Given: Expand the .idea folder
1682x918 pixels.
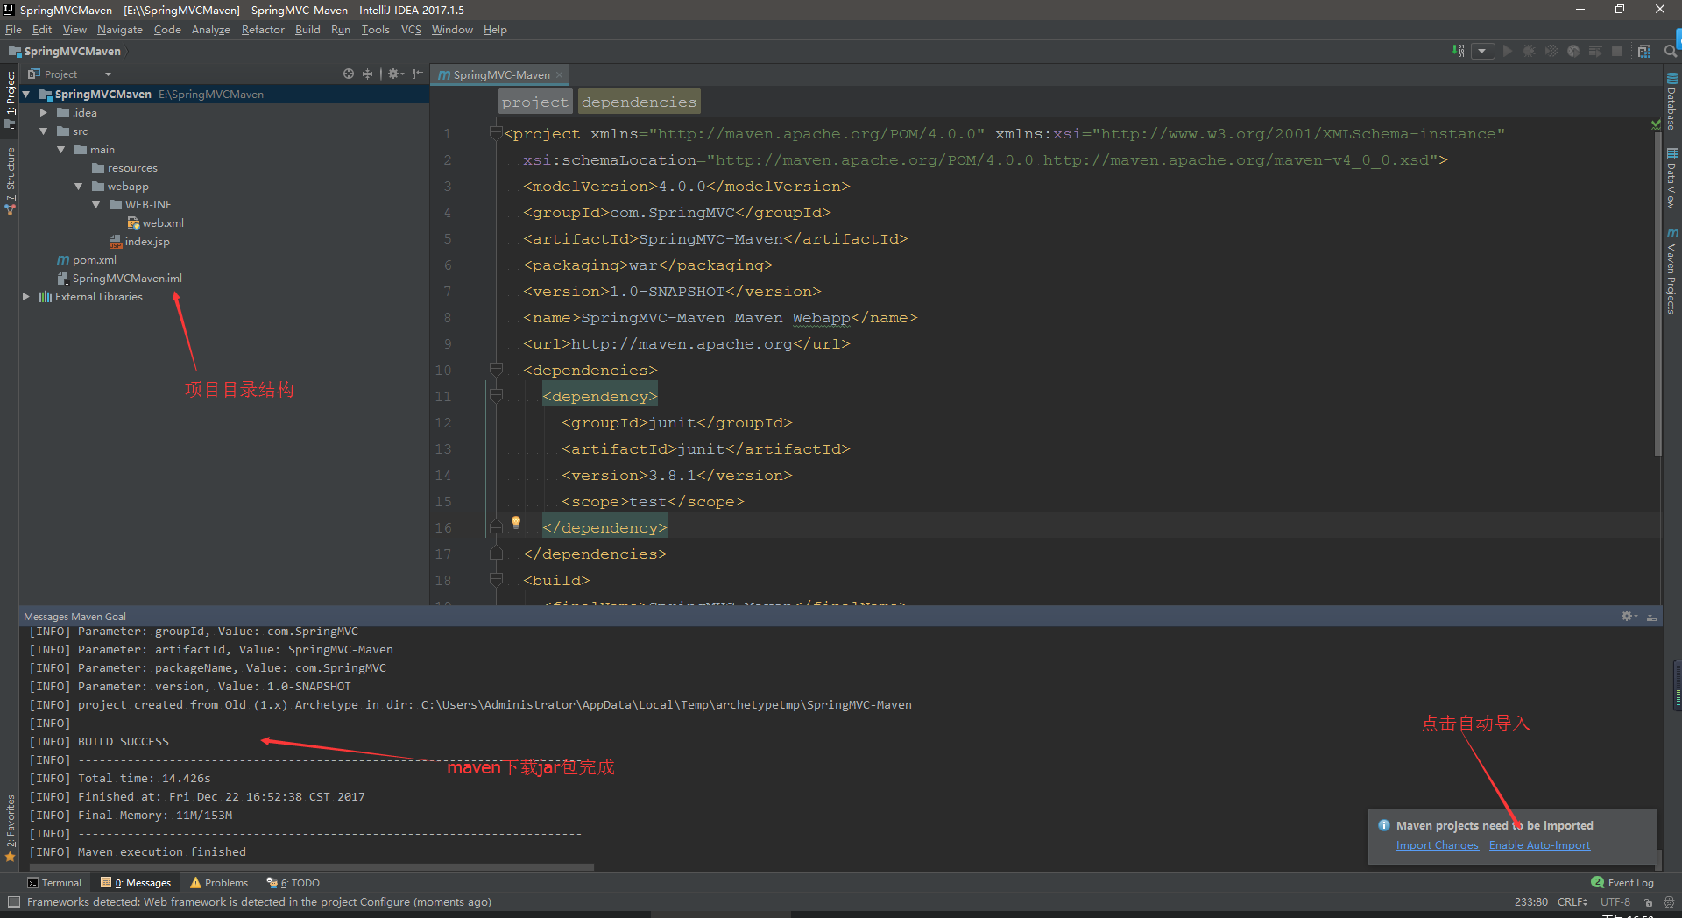Looking at the screenshot, I should point(44,113).
